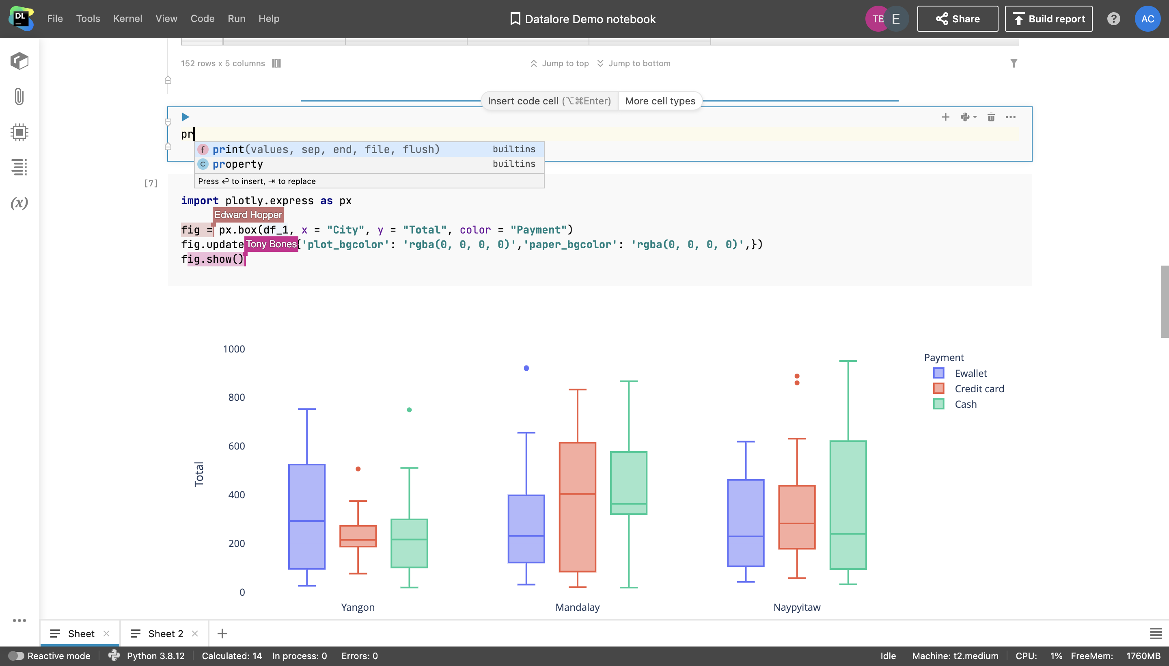Click the notebook bookmark icon
Viewport: 1169px width, 666px height.
click(515, 19)
